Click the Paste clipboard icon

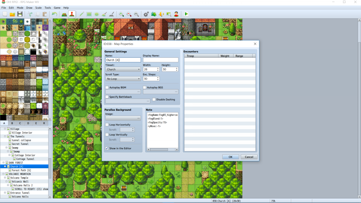pos(45,14)
